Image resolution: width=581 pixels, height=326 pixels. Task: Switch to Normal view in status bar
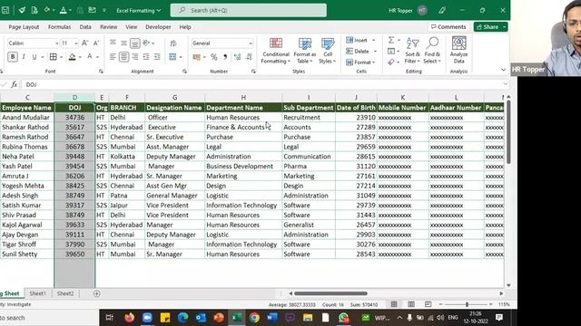pyautogui.click(x=394, y=304)
